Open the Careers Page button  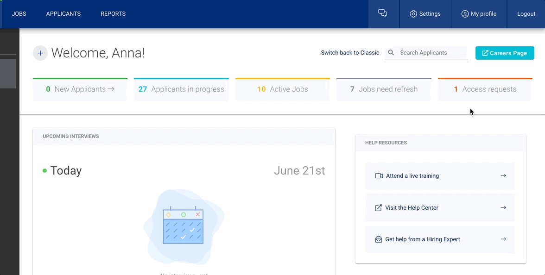[x=505, y=53]
